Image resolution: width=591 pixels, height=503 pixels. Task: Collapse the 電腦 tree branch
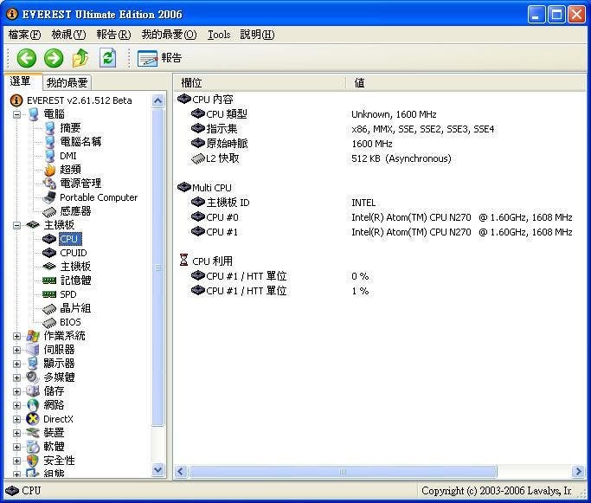click(x=17, y=114)
